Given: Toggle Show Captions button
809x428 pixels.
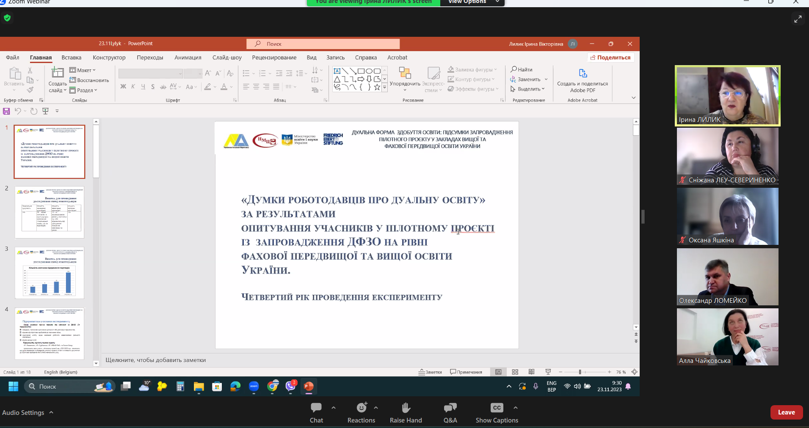Looking at the screenshot, I should (497, 412).
